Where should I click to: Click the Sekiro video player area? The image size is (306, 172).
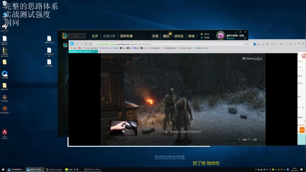click(183, 99)
